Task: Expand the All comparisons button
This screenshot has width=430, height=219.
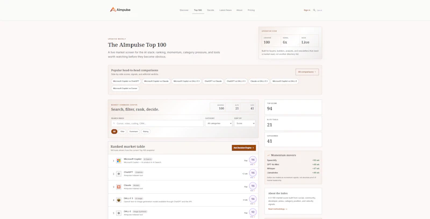Action: (307, 72)
